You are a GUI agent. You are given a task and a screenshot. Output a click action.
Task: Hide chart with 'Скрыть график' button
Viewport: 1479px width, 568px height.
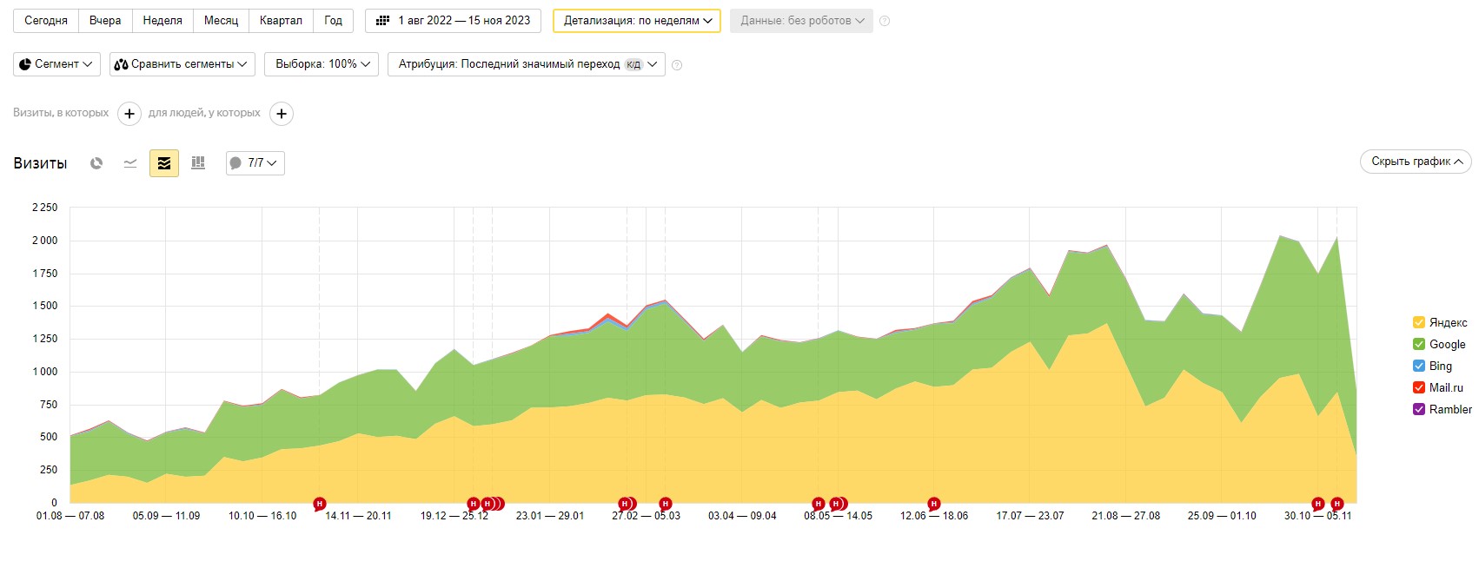(1416, 162)
